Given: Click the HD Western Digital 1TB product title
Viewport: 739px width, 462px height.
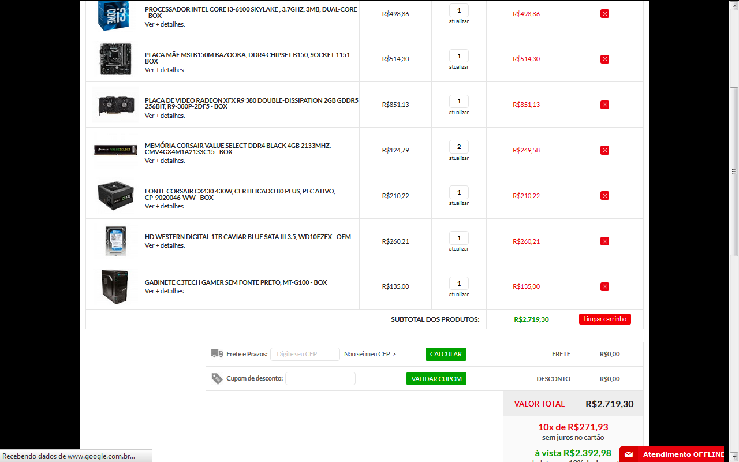Looking at the screenshot, I should point(248,237).
